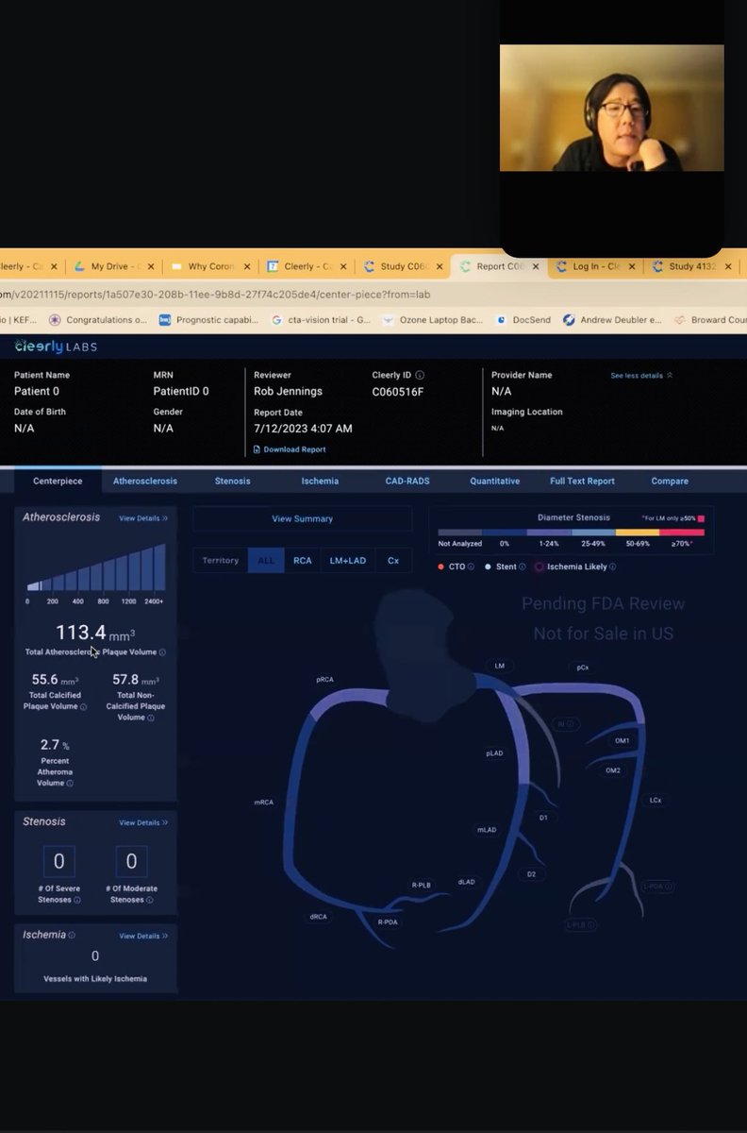Click the Download Report document icon
Viewport: 747px width, 1133px height.
coord(257,449)
